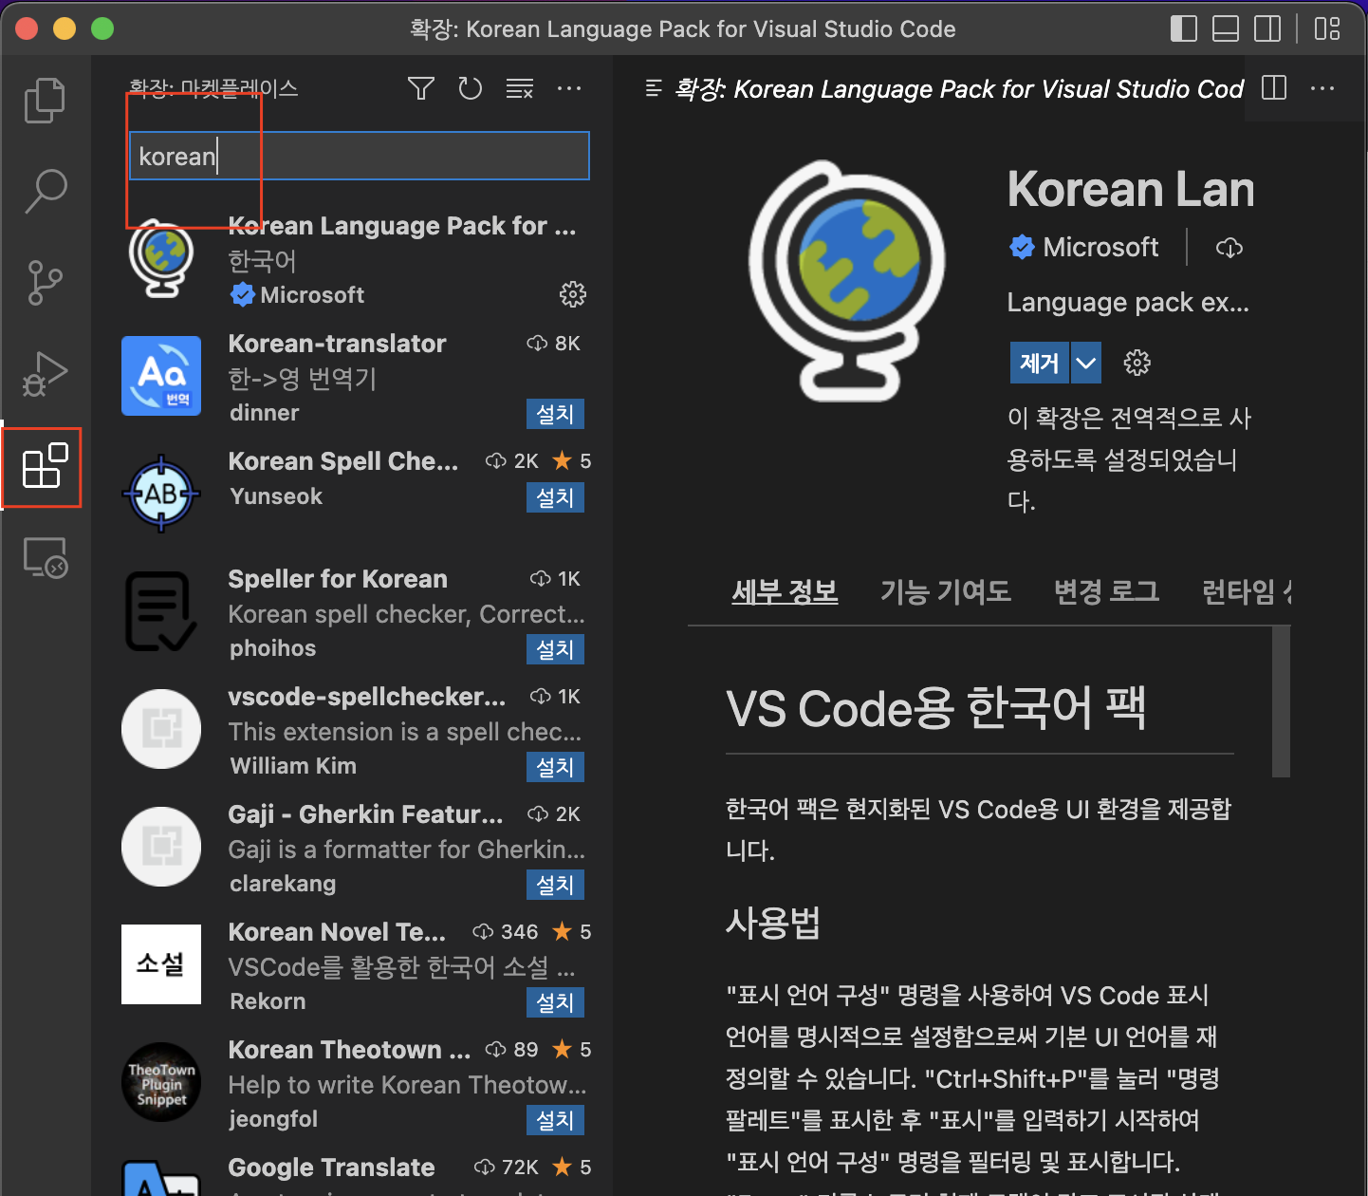Viewport: 1368px width, 1196px height.
Task: Click the VS Code용 한국어 팩 heading
Action: [x=936, y=708]
